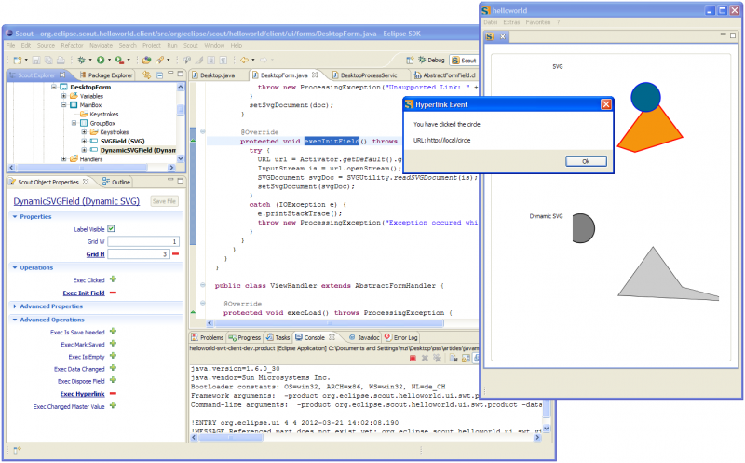
Task: Add Exec Dispose Field operation
Action: tap(113, 380)
